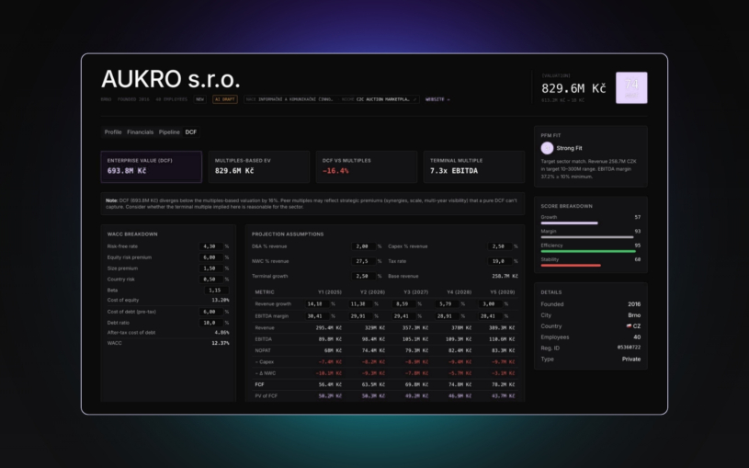This screenshot has width=749, height=468.
Task: Click the WACC value 12.37%
Action: tap(221, 343)
